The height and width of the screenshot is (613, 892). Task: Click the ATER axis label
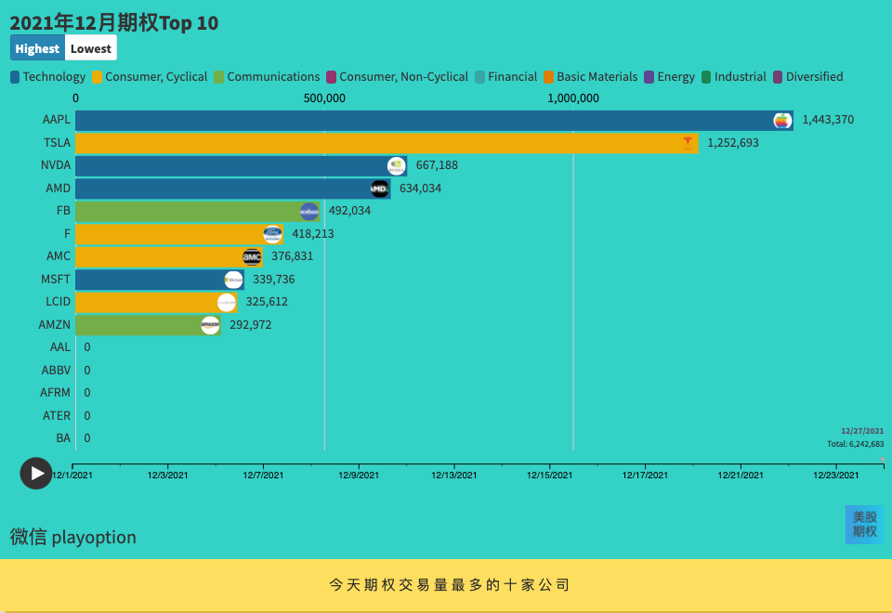coord(57,416)
